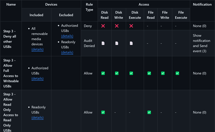215x132 pixels.
Task: Click Audit Denied document icon for Disk Execute
Action: (131, 43)
